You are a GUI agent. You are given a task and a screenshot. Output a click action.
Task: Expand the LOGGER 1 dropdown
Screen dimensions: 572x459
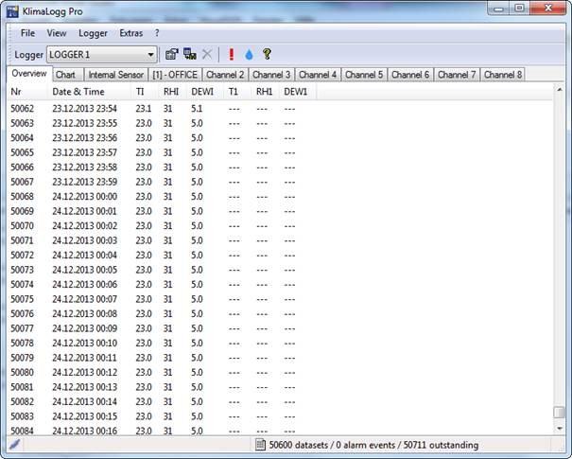tap(150, 55)
